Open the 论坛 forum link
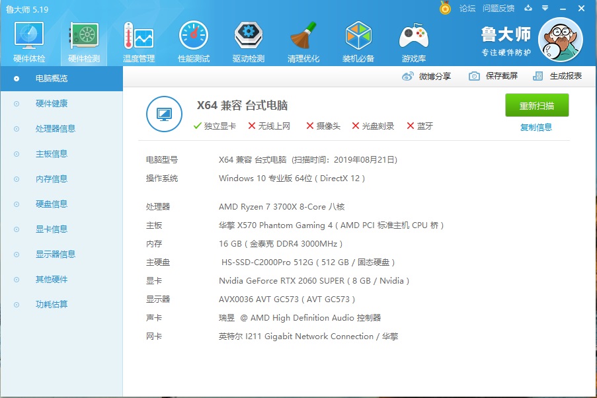Screen dimensions: 597x398 [x=467, y=9]
